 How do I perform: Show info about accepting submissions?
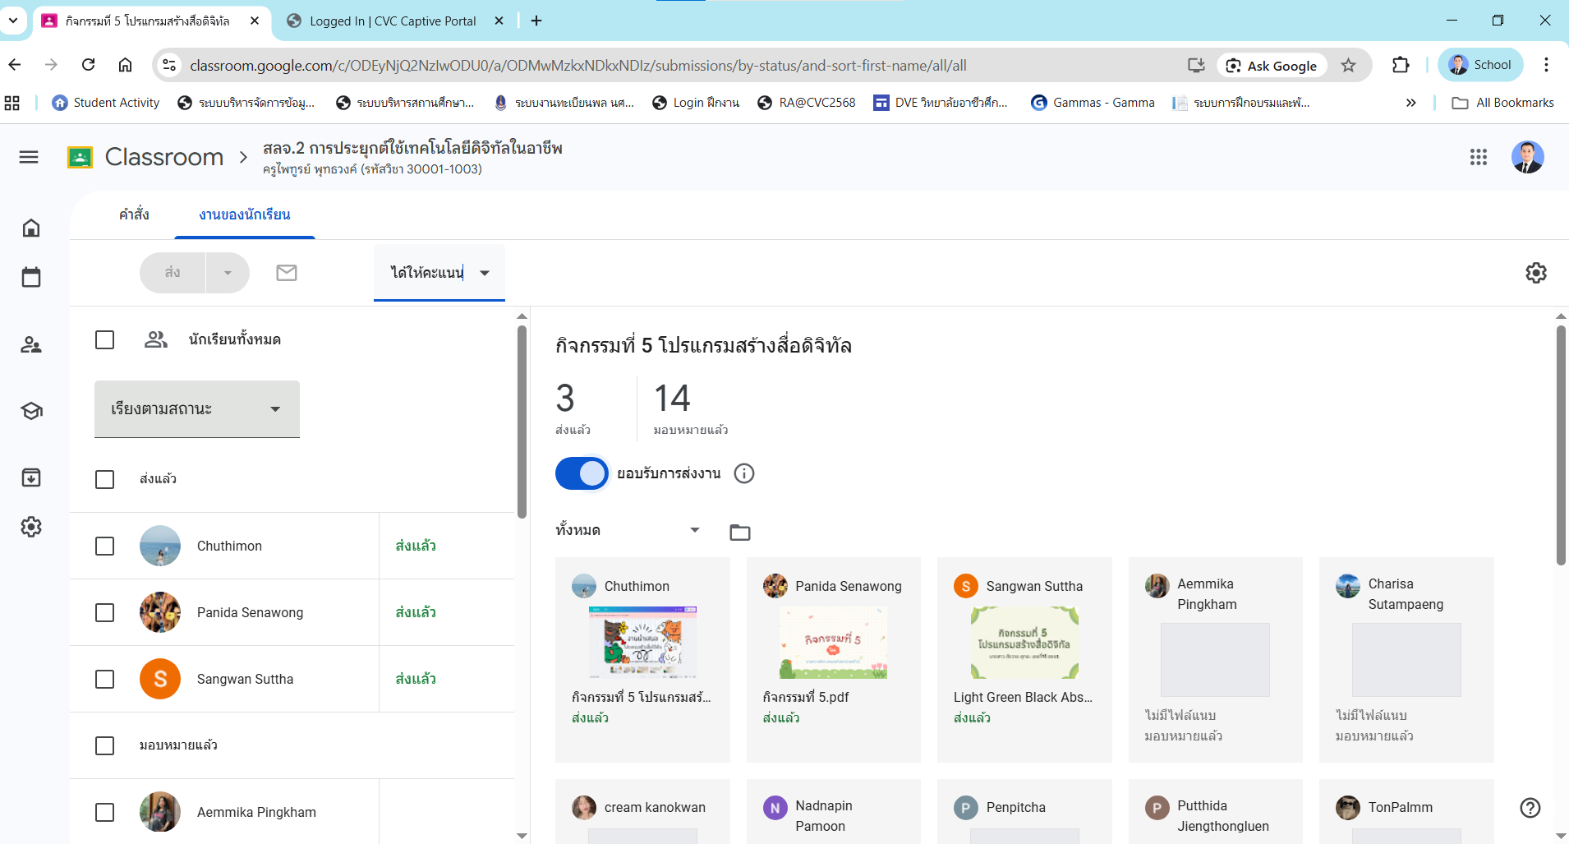[744, 473]
